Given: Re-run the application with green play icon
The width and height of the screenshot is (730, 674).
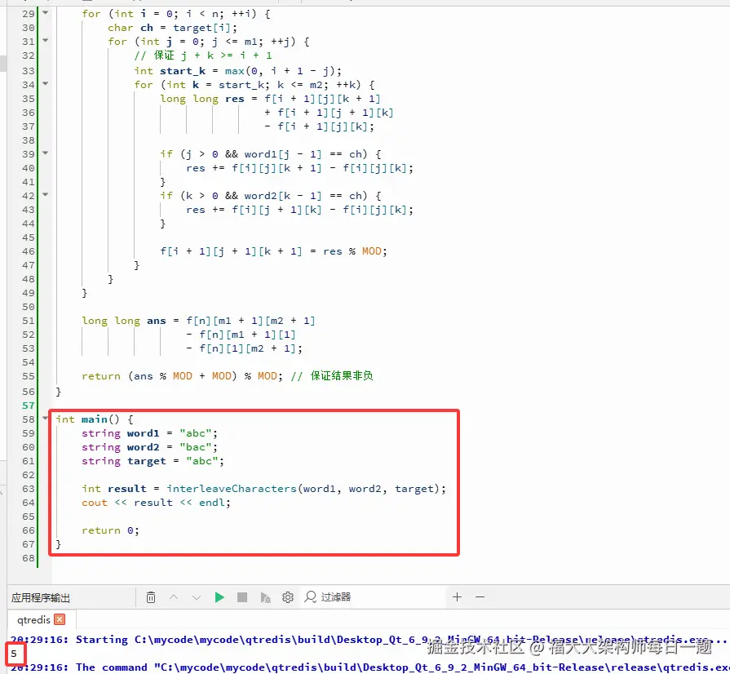Looking at the screenshot, I should tap(219, 597).
